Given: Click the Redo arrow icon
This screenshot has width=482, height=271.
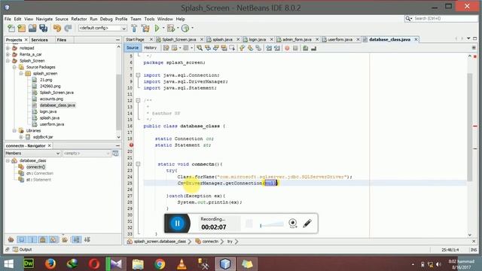Looking at the screenshot, I should 68,29.
